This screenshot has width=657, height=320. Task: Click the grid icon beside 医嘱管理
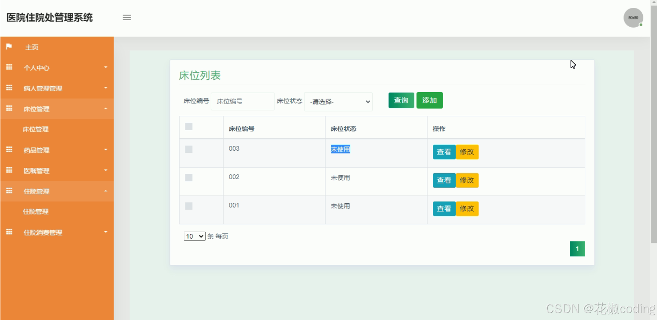[x=9, y=171]
